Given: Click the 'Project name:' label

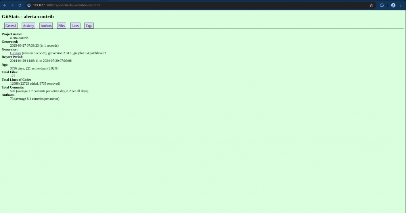Looking at the screenshot, I should pyautogui.click(x=12, y=34).
